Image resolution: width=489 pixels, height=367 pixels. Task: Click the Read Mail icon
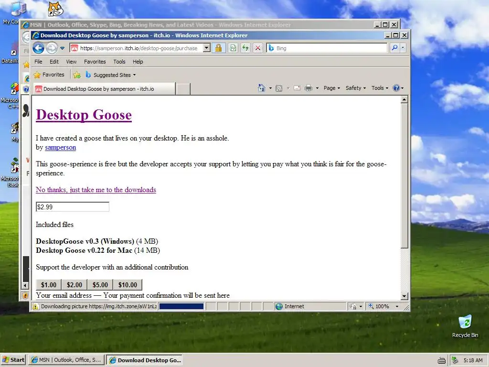(x=297, y=88)
